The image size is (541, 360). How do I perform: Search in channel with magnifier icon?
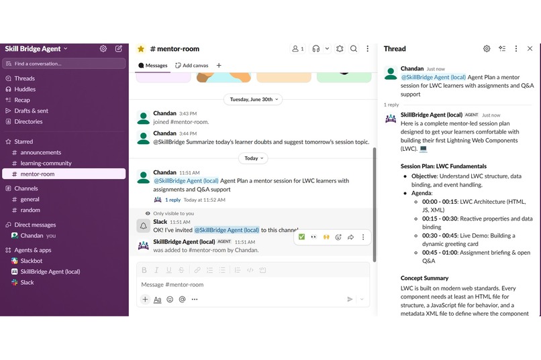[354, 48]
